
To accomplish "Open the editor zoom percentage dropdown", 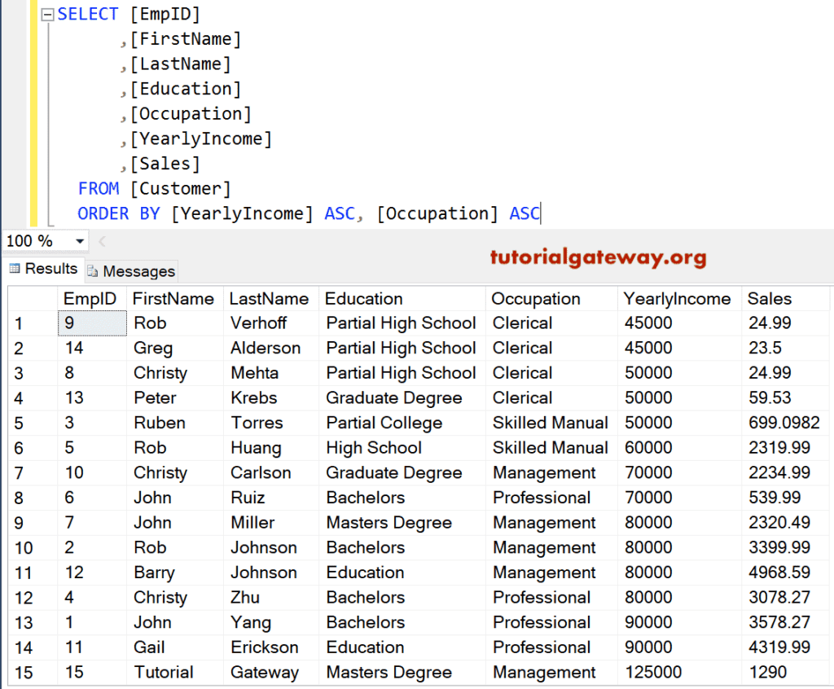I will [78, 241].
